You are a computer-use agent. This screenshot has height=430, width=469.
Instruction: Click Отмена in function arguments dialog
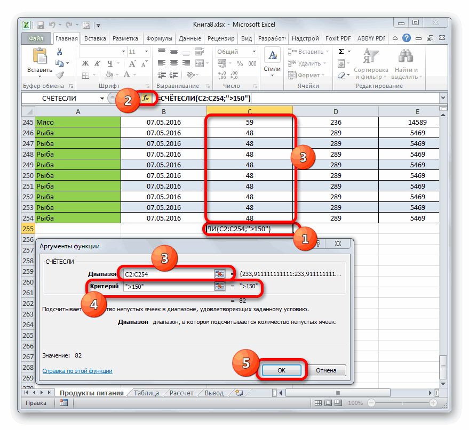[x=326, y=370]
